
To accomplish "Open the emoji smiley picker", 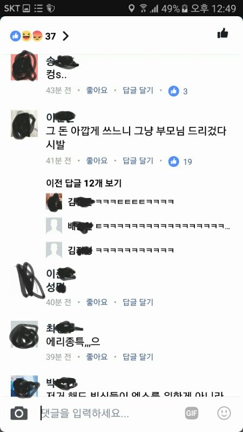I will tap(224, 413).
